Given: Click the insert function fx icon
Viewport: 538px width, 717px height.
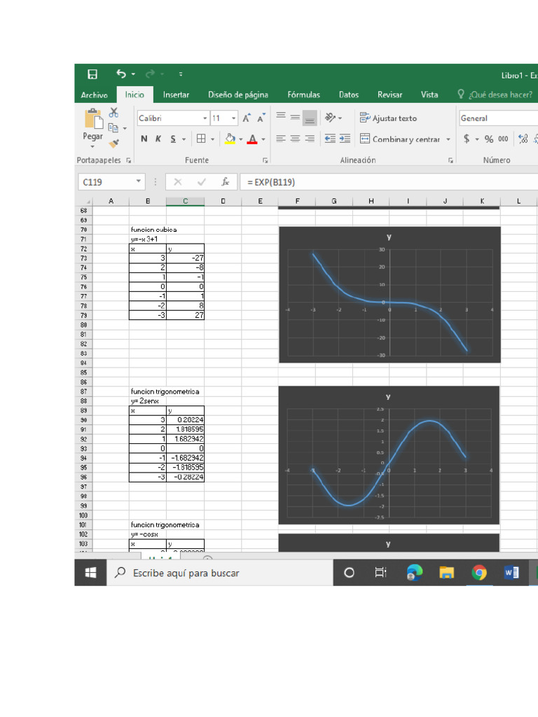Looking at the screenshot, I should pos(225,182).
